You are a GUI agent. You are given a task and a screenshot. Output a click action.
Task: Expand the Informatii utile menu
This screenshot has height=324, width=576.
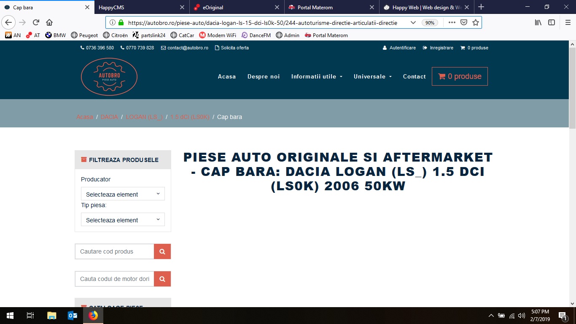click(x=317, y=76)
